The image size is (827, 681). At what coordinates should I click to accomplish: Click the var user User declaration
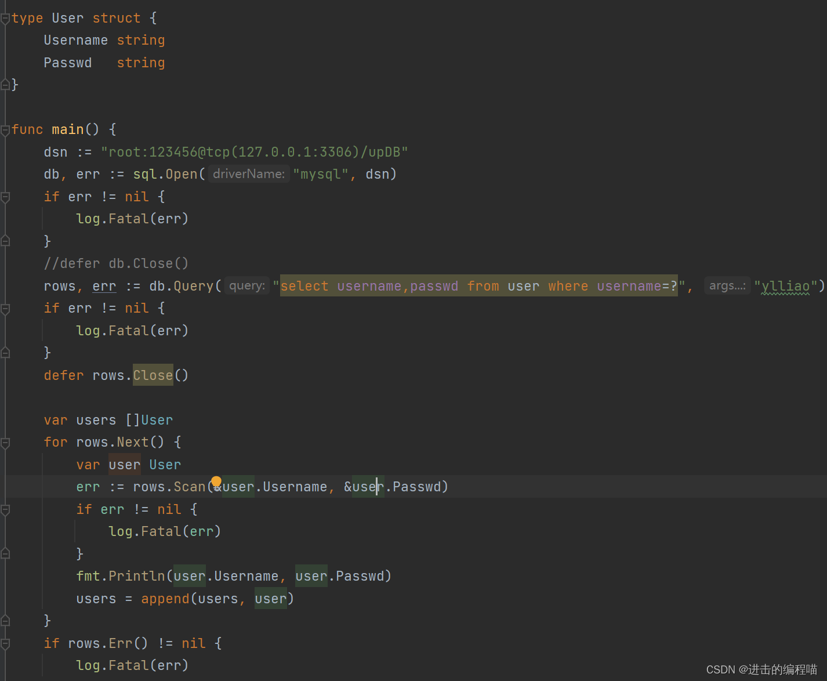click(129, 465)
